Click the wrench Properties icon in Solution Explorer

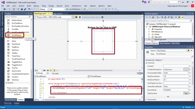[179, 17]
